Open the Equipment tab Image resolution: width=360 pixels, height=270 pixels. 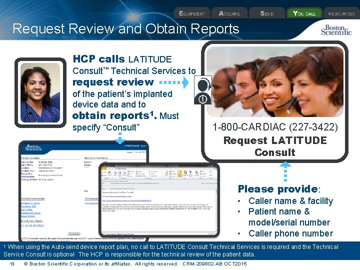click(x=192, y=13)
